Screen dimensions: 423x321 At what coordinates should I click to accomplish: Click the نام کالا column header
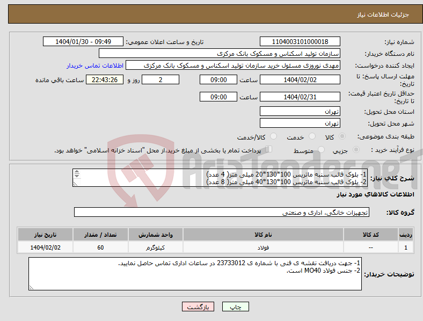pos(263,235)
